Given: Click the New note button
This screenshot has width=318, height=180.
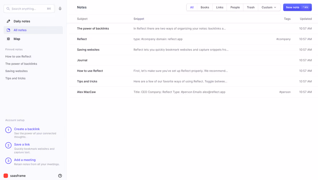Looking at the screenshot, I should pyautogui.click(x=297, y=7).
